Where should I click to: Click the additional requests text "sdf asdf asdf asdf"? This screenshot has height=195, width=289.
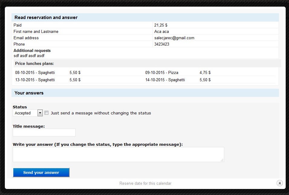click(29, 56)
